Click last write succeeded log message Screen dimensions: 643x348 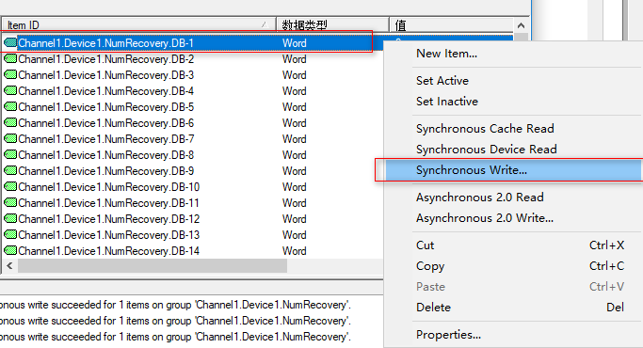pos(175,337)
